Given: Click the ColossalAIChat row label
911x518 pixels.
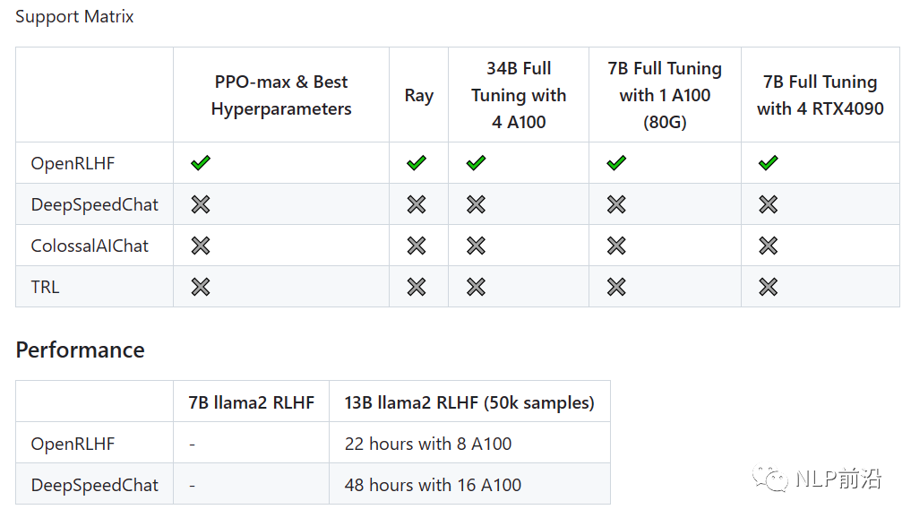Looking at the screenshot, I should pyautogui.click(x=90, y=246).
